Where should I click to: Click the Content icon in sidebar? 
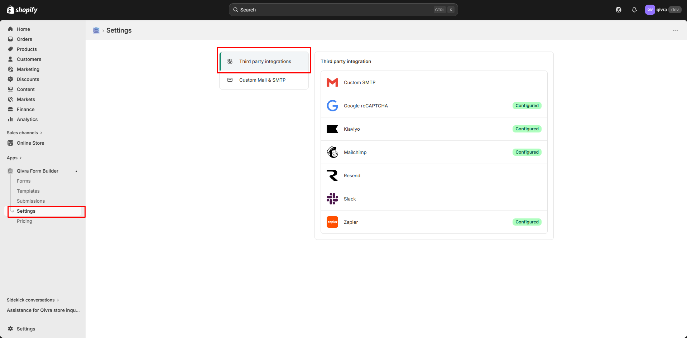(x=10, y=89)
